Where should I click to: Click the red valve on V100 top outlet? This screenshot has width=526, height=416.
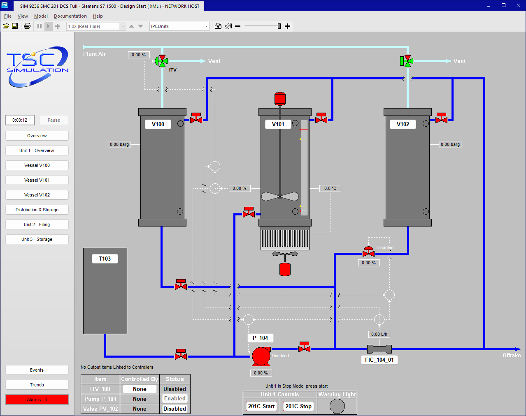[196, 118]
